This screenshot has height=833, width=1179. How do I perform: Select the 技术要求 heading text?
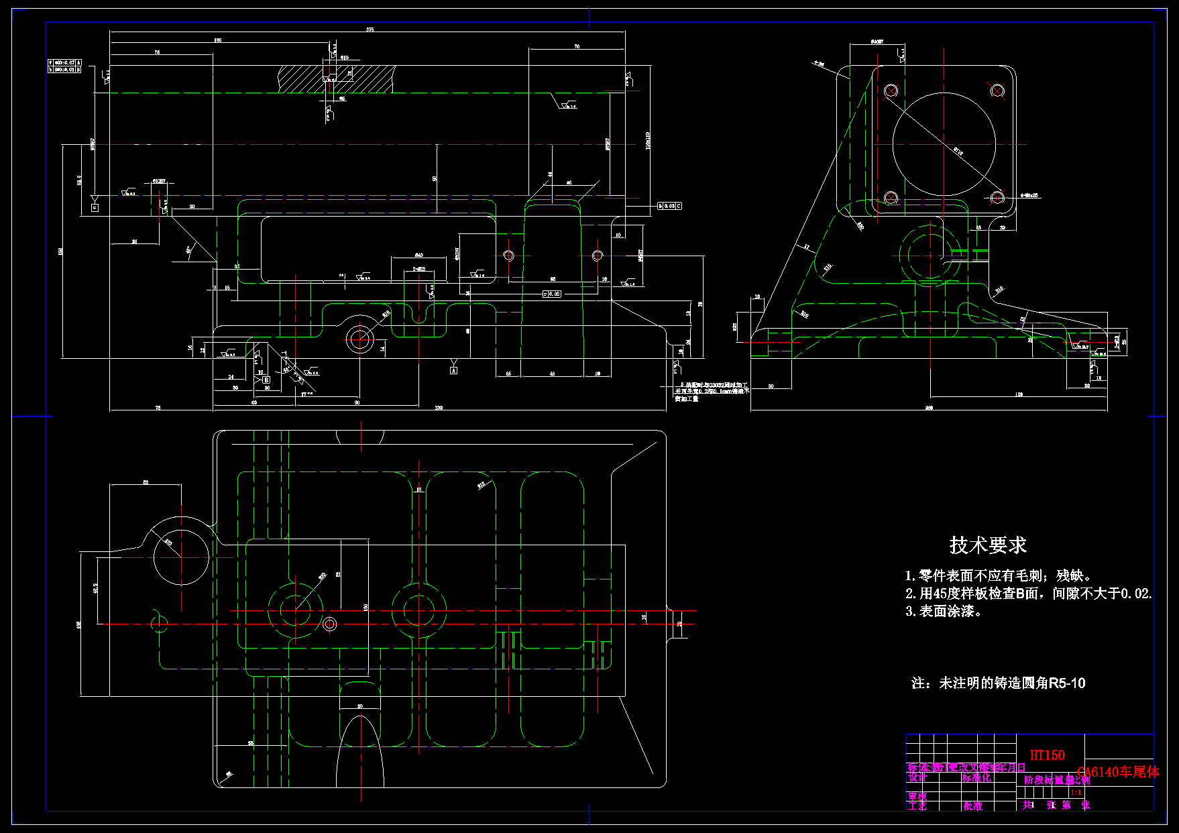pyautogui.click(x=987, y=545)
